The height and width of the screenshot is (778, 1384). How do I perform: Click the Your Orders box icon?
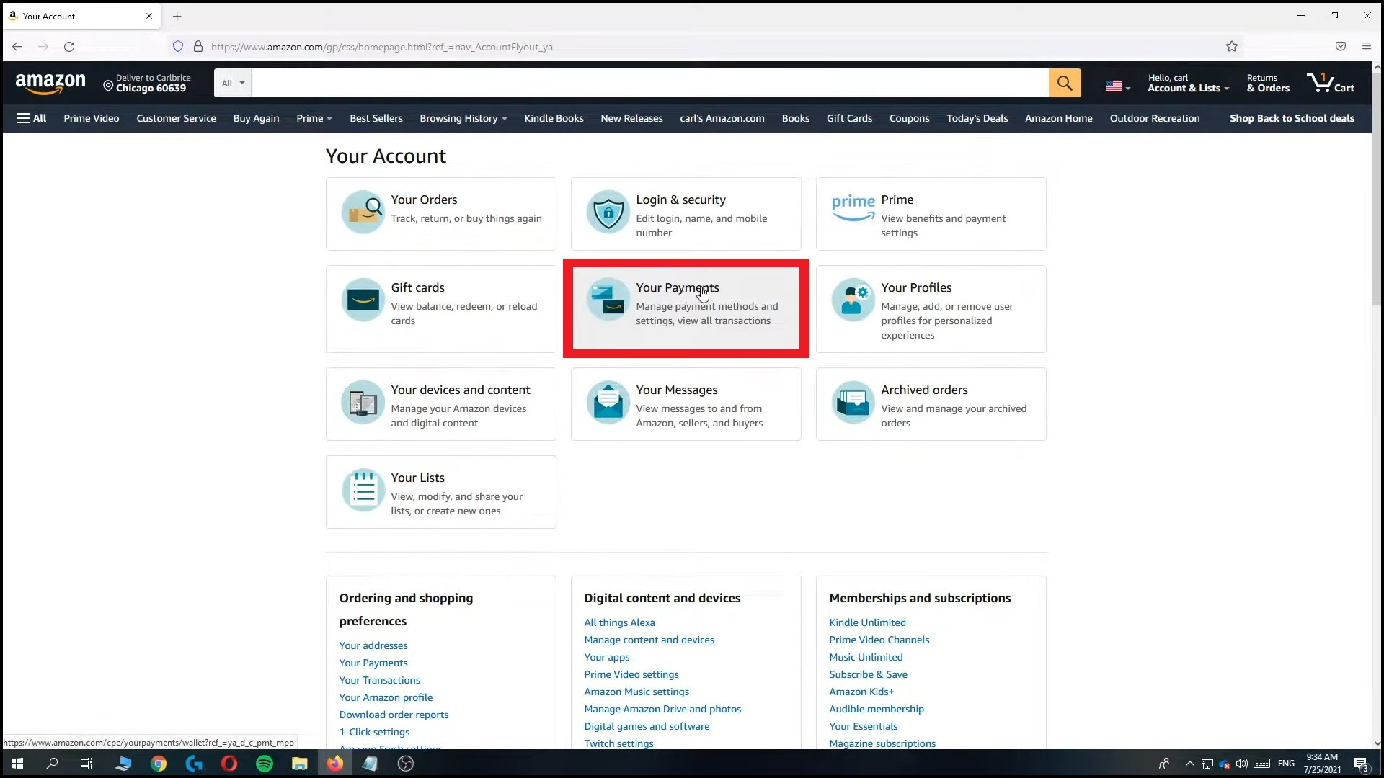click(363, 212)
